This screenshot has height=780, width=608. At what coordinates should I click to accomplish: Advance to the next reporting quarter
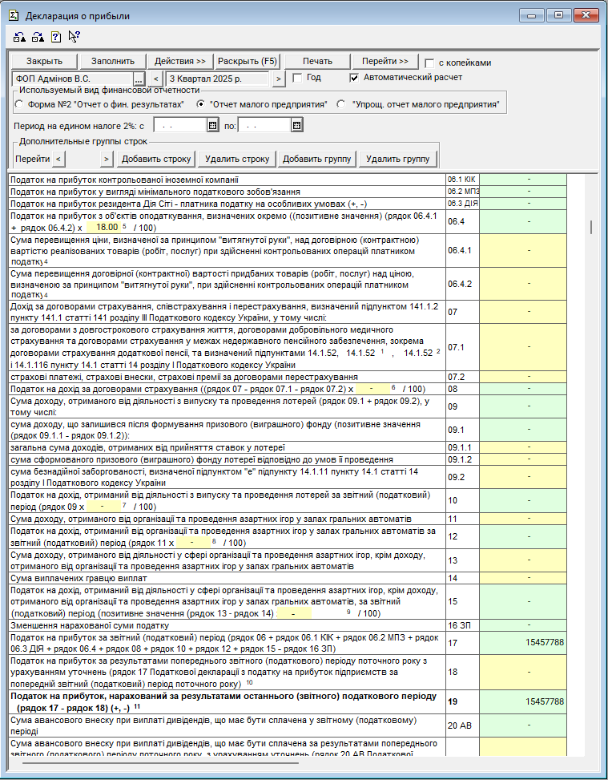click(x=278, y=79)
